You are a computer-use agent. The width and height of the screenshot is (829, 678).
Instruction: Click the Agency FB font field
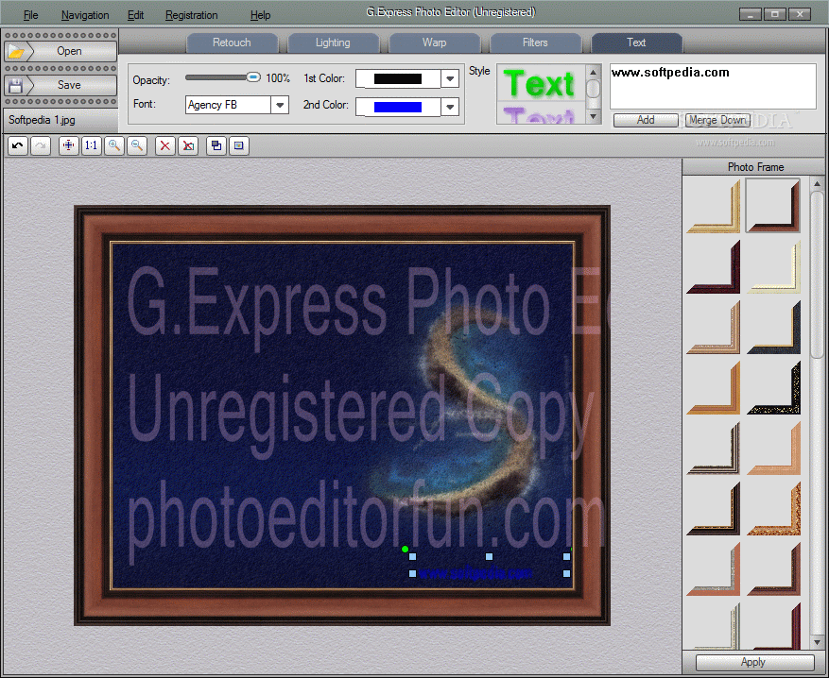pyautogui.click(x=229, y=105)
